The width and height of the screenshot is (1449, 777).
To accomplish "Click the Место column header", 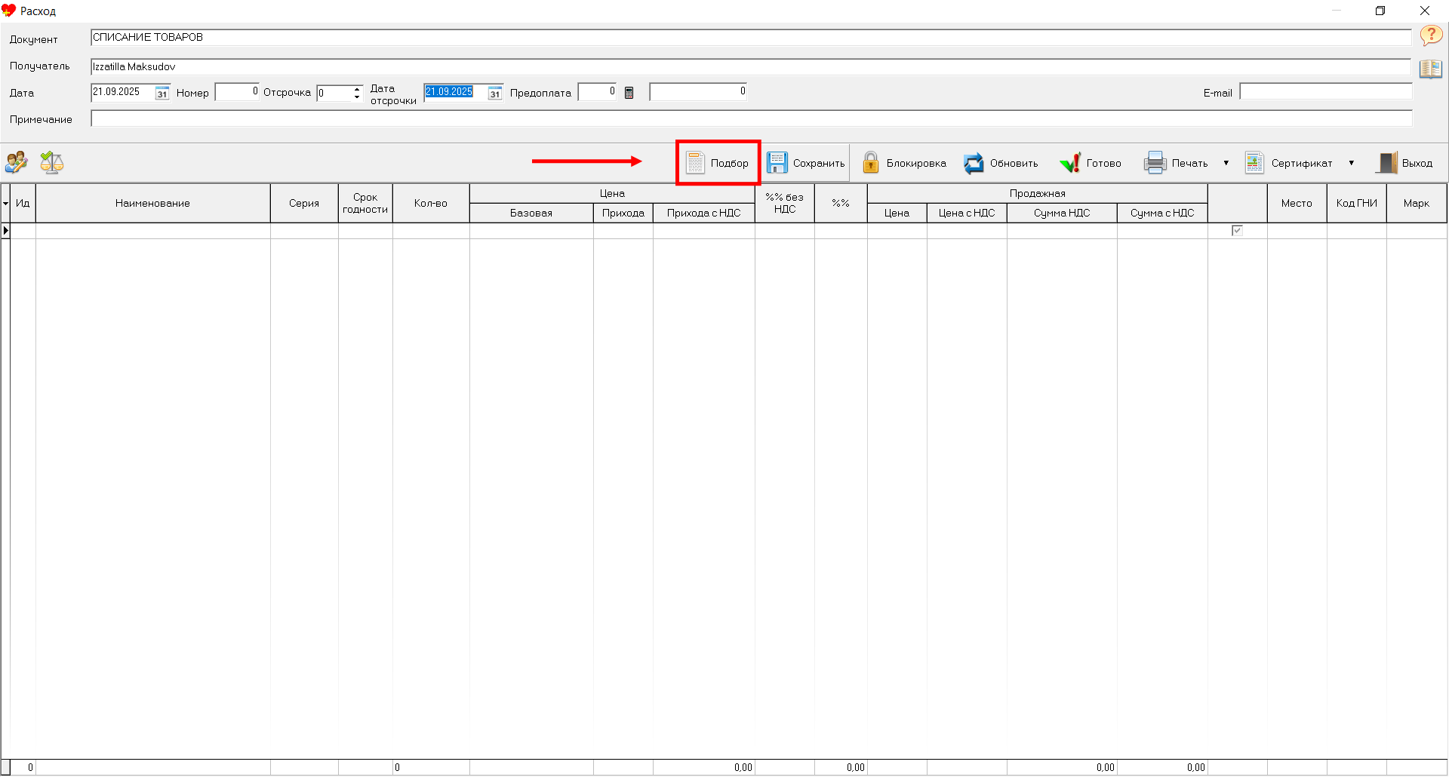I will (x=1297, y=203).
